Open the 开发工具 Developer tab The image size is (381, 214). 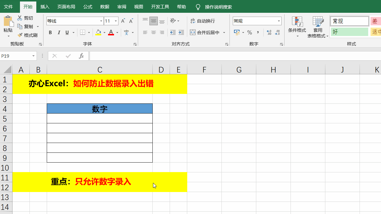coord(160,7)
